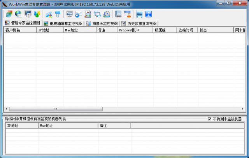Image resolution: width=249 pixels, height=158 pixels.
Task: Click the blue notebook toolbar icon
Action: pyautogui.click(x=118, y=14)
